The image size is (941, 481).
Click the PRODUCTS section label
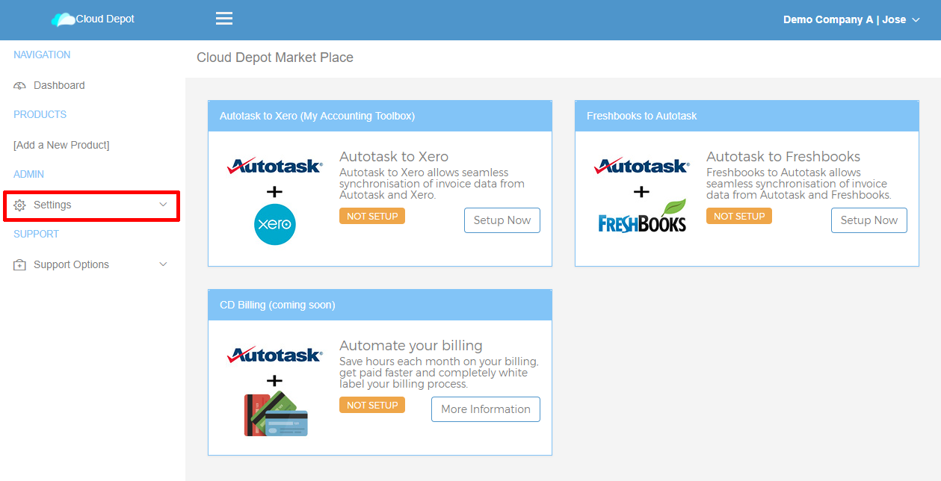(40, 115)
